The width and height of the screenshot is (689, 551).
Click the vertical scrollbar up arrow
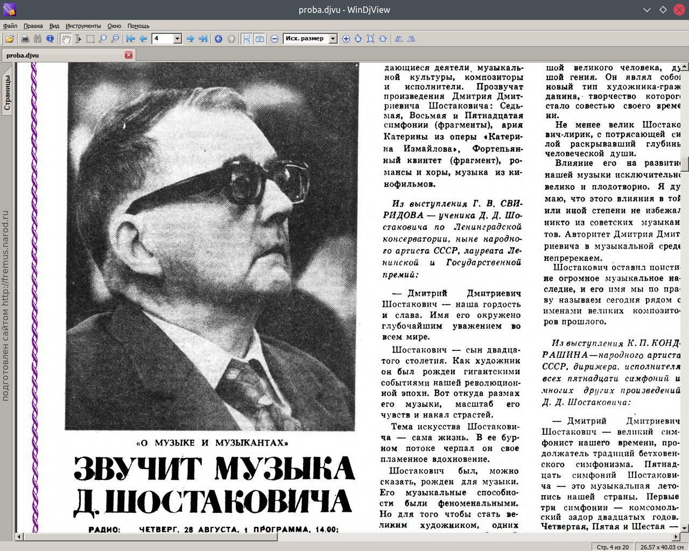[685, 67]
